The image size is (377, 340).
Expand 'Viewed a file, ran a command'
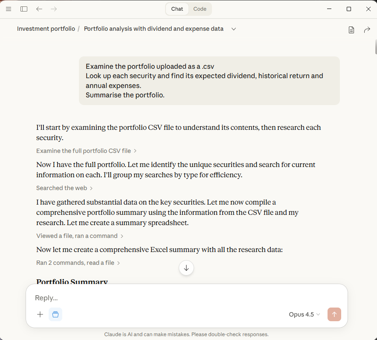[80, 236]
